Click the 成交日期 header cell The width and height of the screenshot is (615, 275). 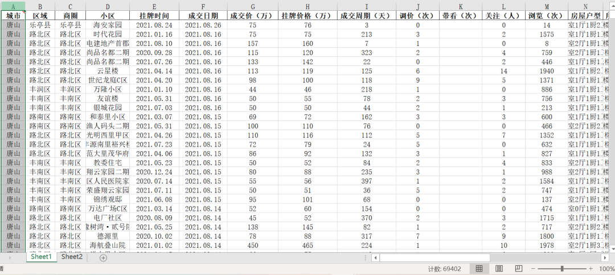pos(203,16)
